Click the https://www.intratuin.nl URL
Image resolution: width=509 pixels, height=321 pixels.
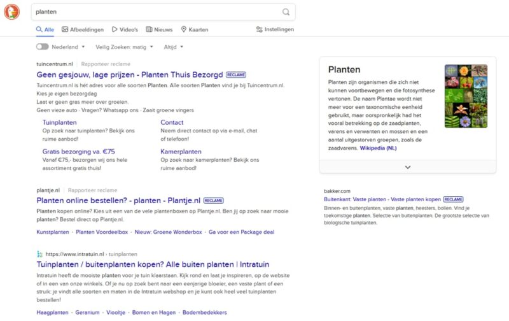click(x=74, y=254)
